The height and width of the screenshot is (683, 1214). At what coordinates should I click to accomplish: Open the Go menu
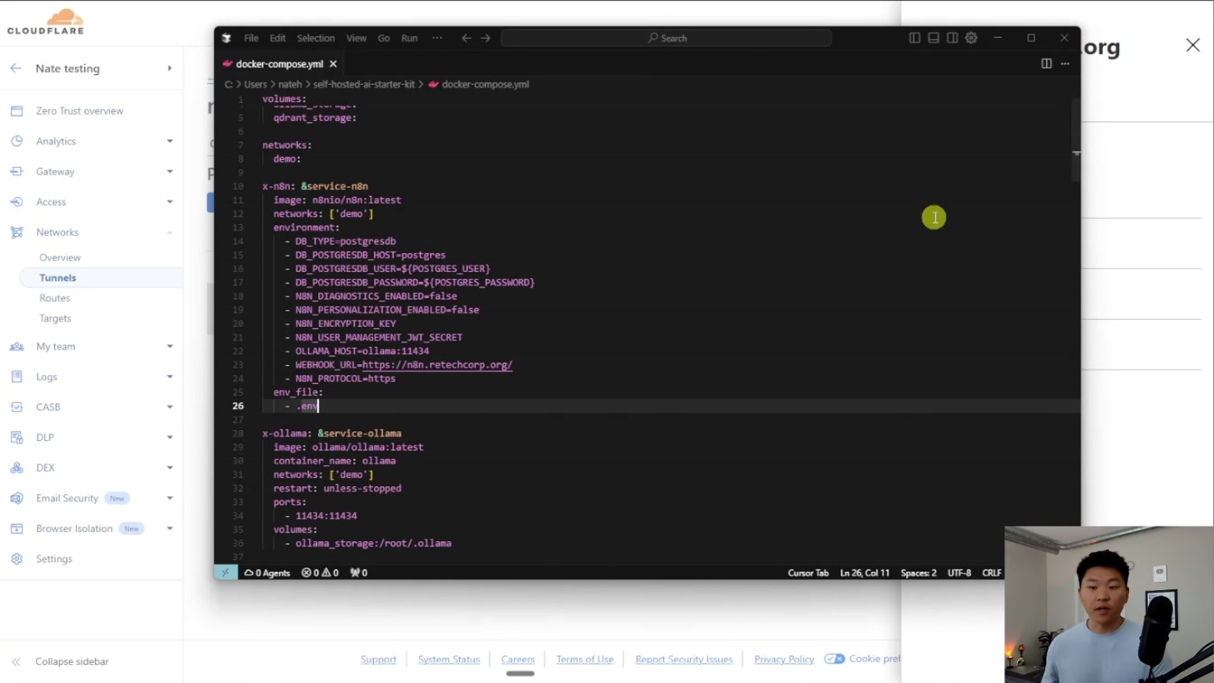(x=384, y=38)
